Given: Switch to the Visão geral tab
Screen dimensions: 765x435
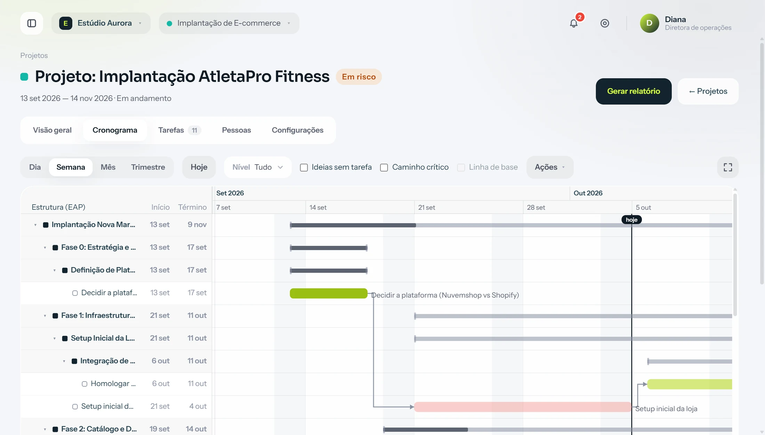Looking at the screenshot, I should [52, 130].
